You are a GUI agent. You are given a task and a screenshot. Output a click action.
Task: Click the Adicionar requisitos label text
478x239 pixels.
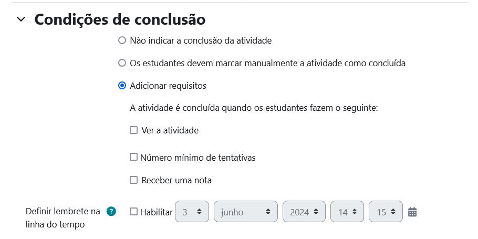[168, 86]
